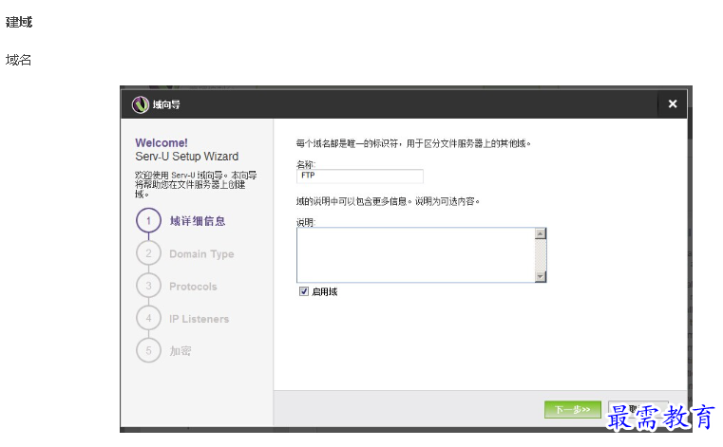Select step 2 circle for Domain Type

(148, 253)
